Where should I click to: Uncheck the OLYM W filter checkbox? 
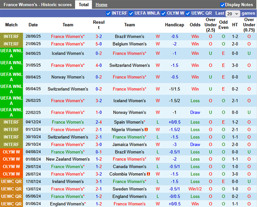(x=163, y=14)
